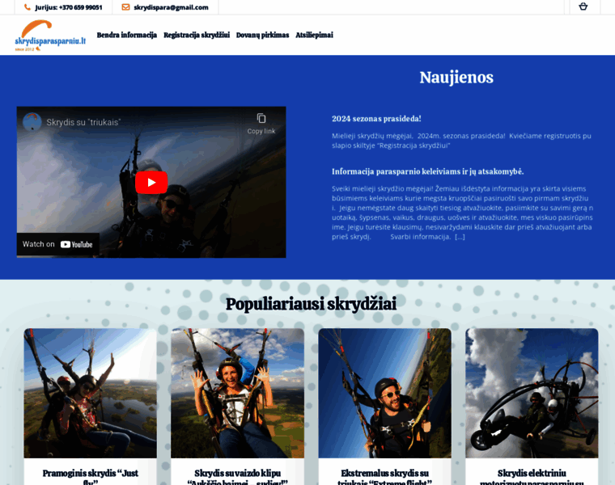The image size is (615, 485).
Task: Open article Informacija parasparnio keleiviams ir jų atsakomybė
Action: [427, 171]
